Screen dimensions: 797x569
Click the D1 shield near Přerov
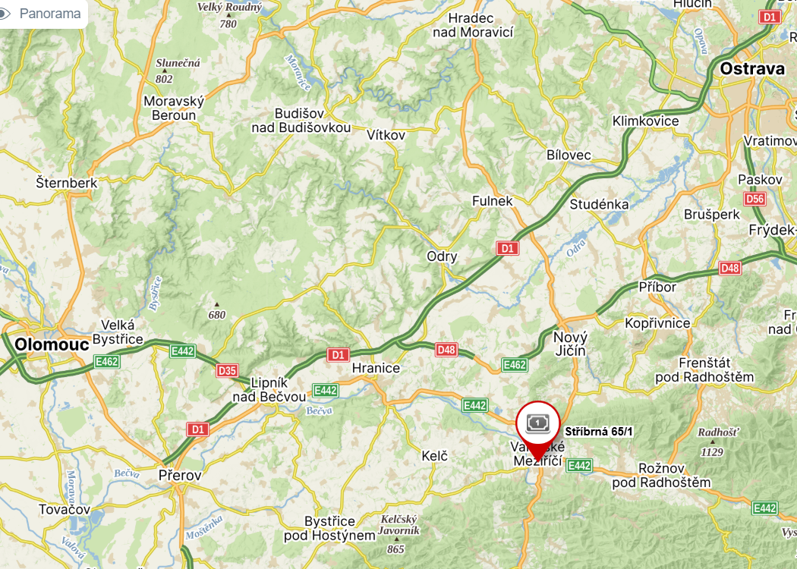[197, 429]
